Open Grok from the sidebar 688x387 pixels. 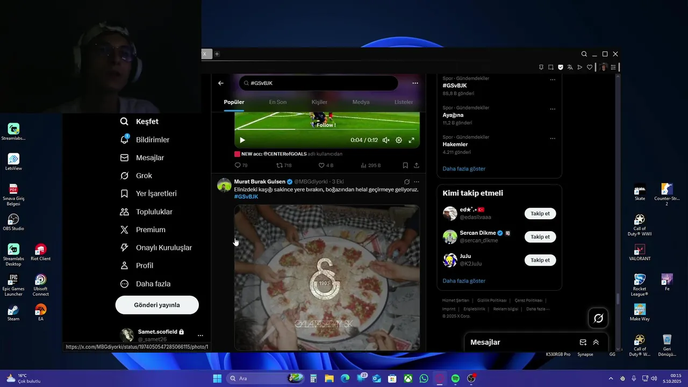coord(136,176)
